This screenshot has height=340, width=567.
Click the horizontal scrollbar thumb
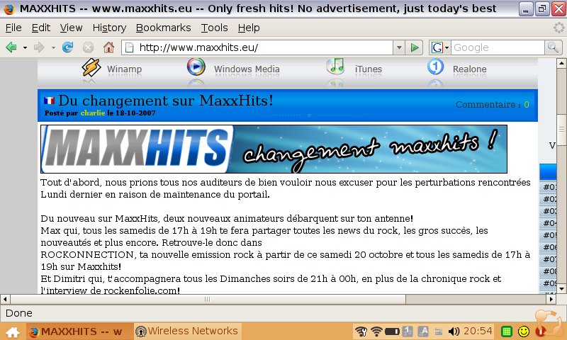point(208,299)
